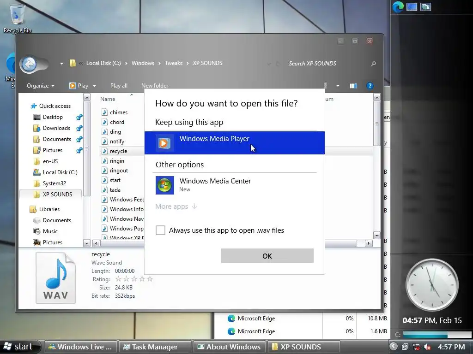Switch to XP SOUNDS taskbar item

pyautogui.click(x=303, y=347)
